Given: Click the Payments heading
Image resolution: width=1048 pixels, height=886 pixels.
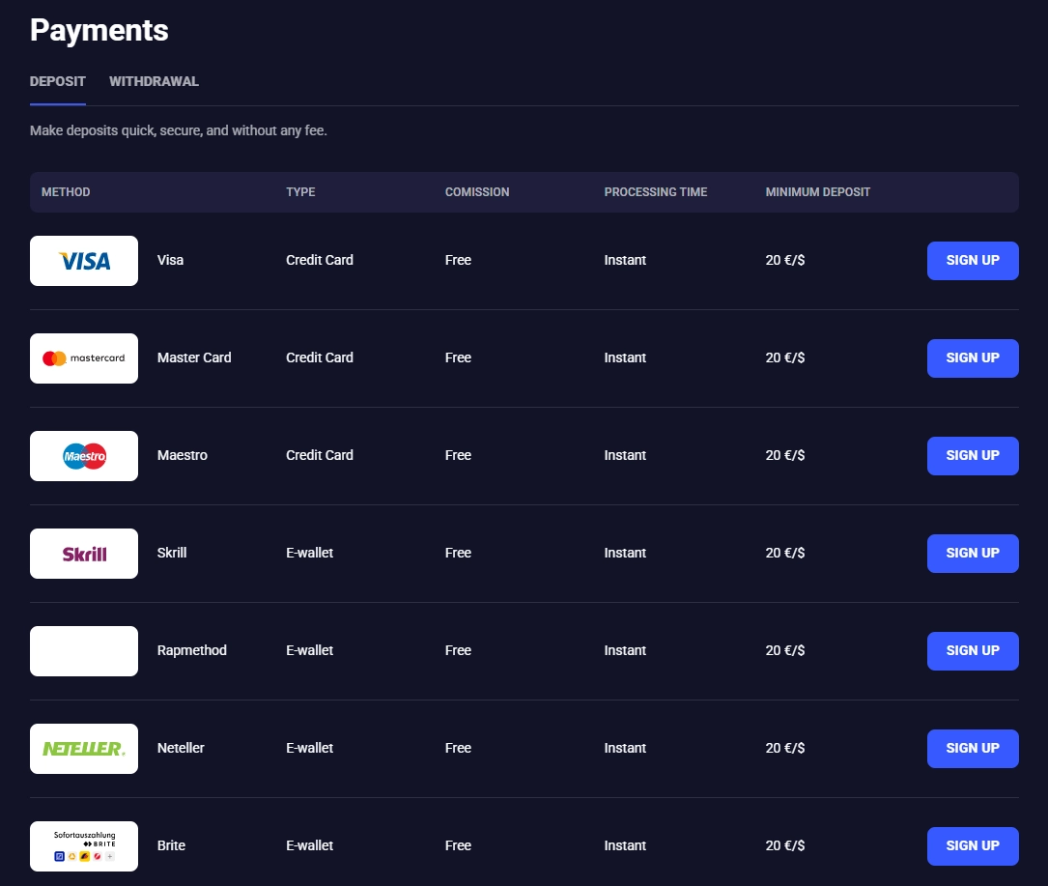Looking at the screenshot, I should point(99,31).
